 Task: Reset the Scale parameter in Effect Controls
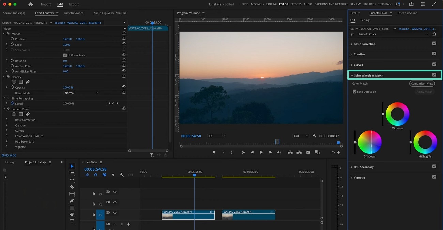click(x=124, y=45)
